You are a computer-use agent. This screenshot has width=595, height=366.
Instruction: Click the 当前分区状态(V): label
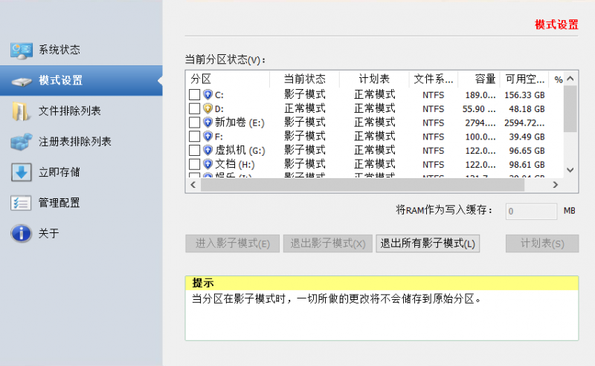click(x=225, y=59)
